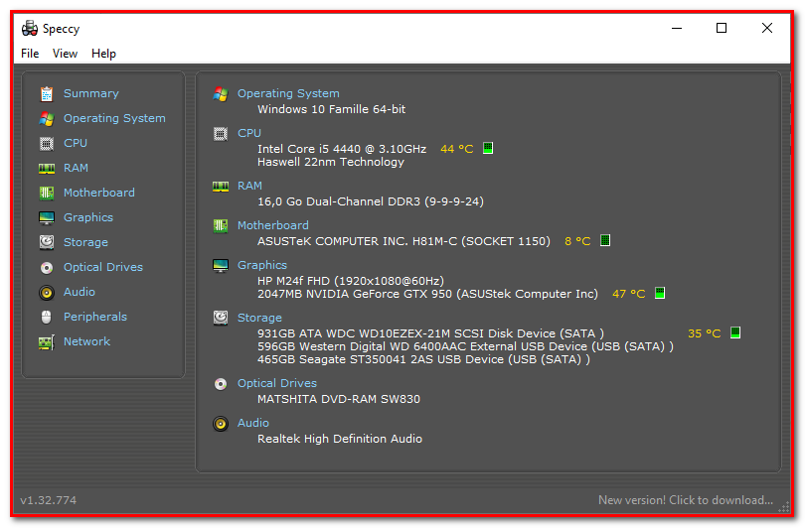Click the RAM stick icon in sidebar
The image size is (805, 528).
click(46, 168)
